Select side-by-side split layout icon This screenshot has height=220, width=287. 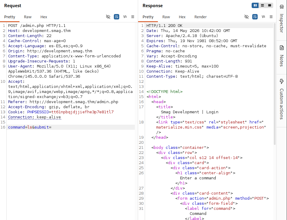(x=255, y=5)
